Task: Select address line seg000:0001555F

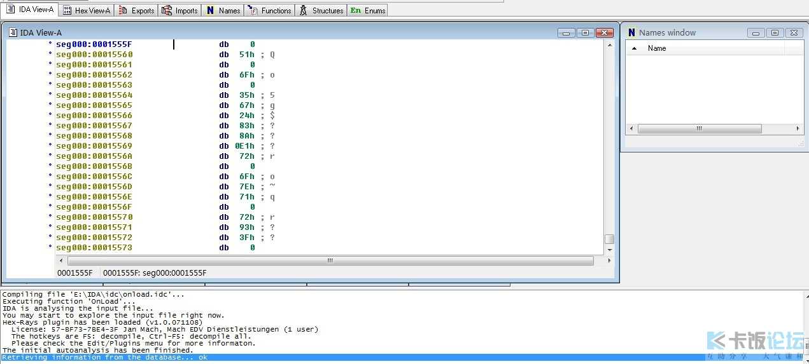Action: [x=94, y=44]
